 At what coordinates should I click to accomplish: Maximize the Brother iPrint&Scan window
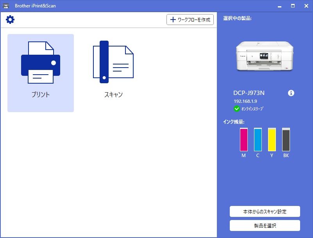(x=293, y=6)
